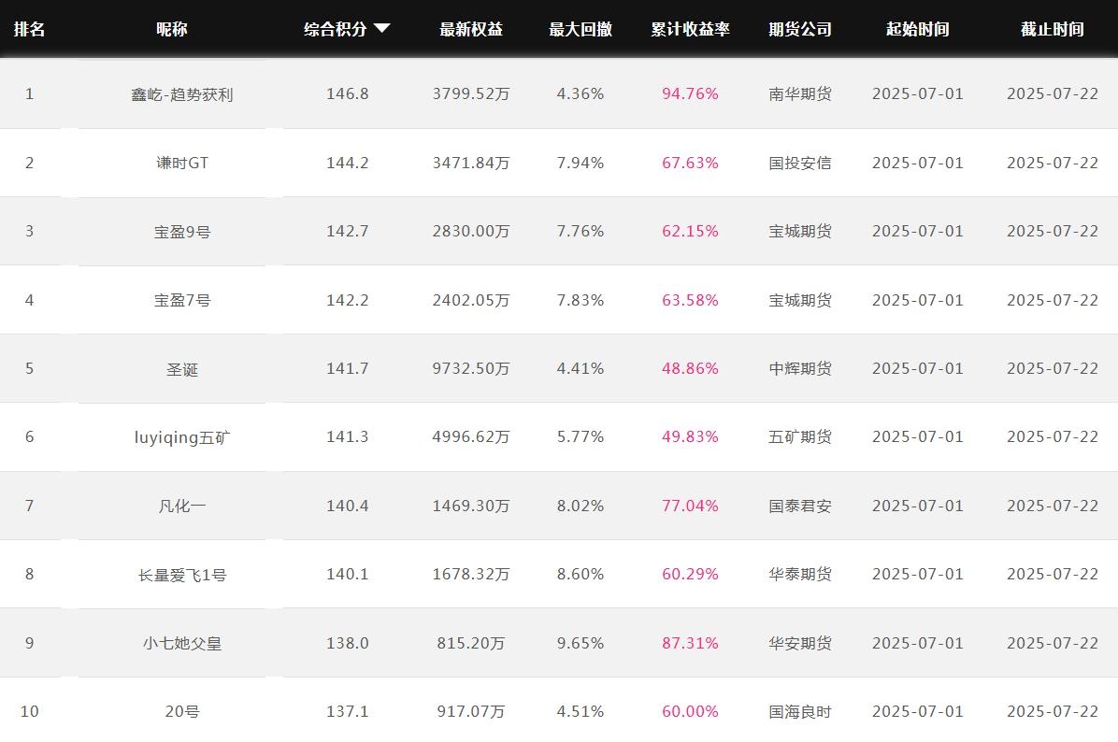Select nickname 宝盈9号

[x=182, y=232]
